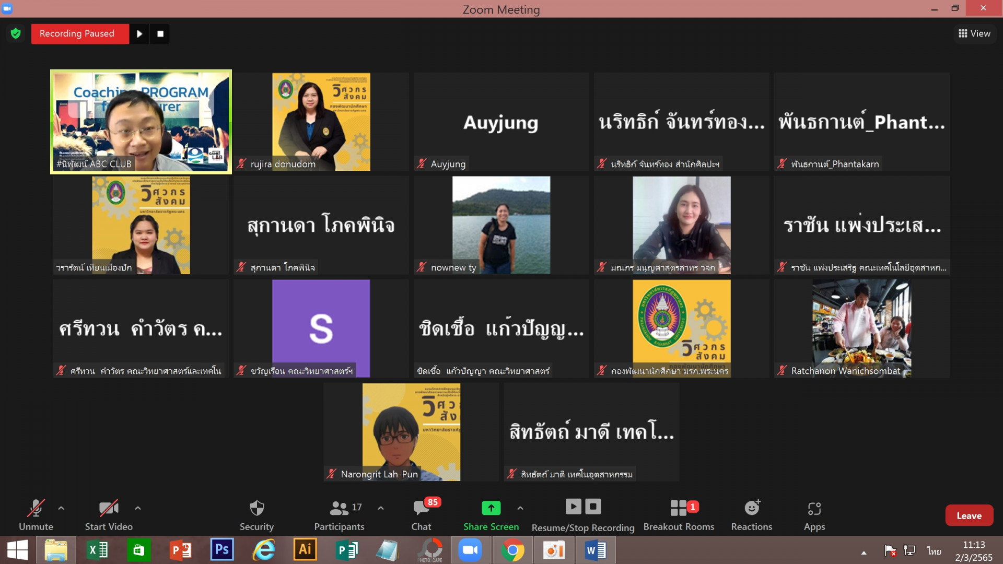Open Breakout Rooms
This screenshot has width=1003, height=564.
[x=679, y=515]
